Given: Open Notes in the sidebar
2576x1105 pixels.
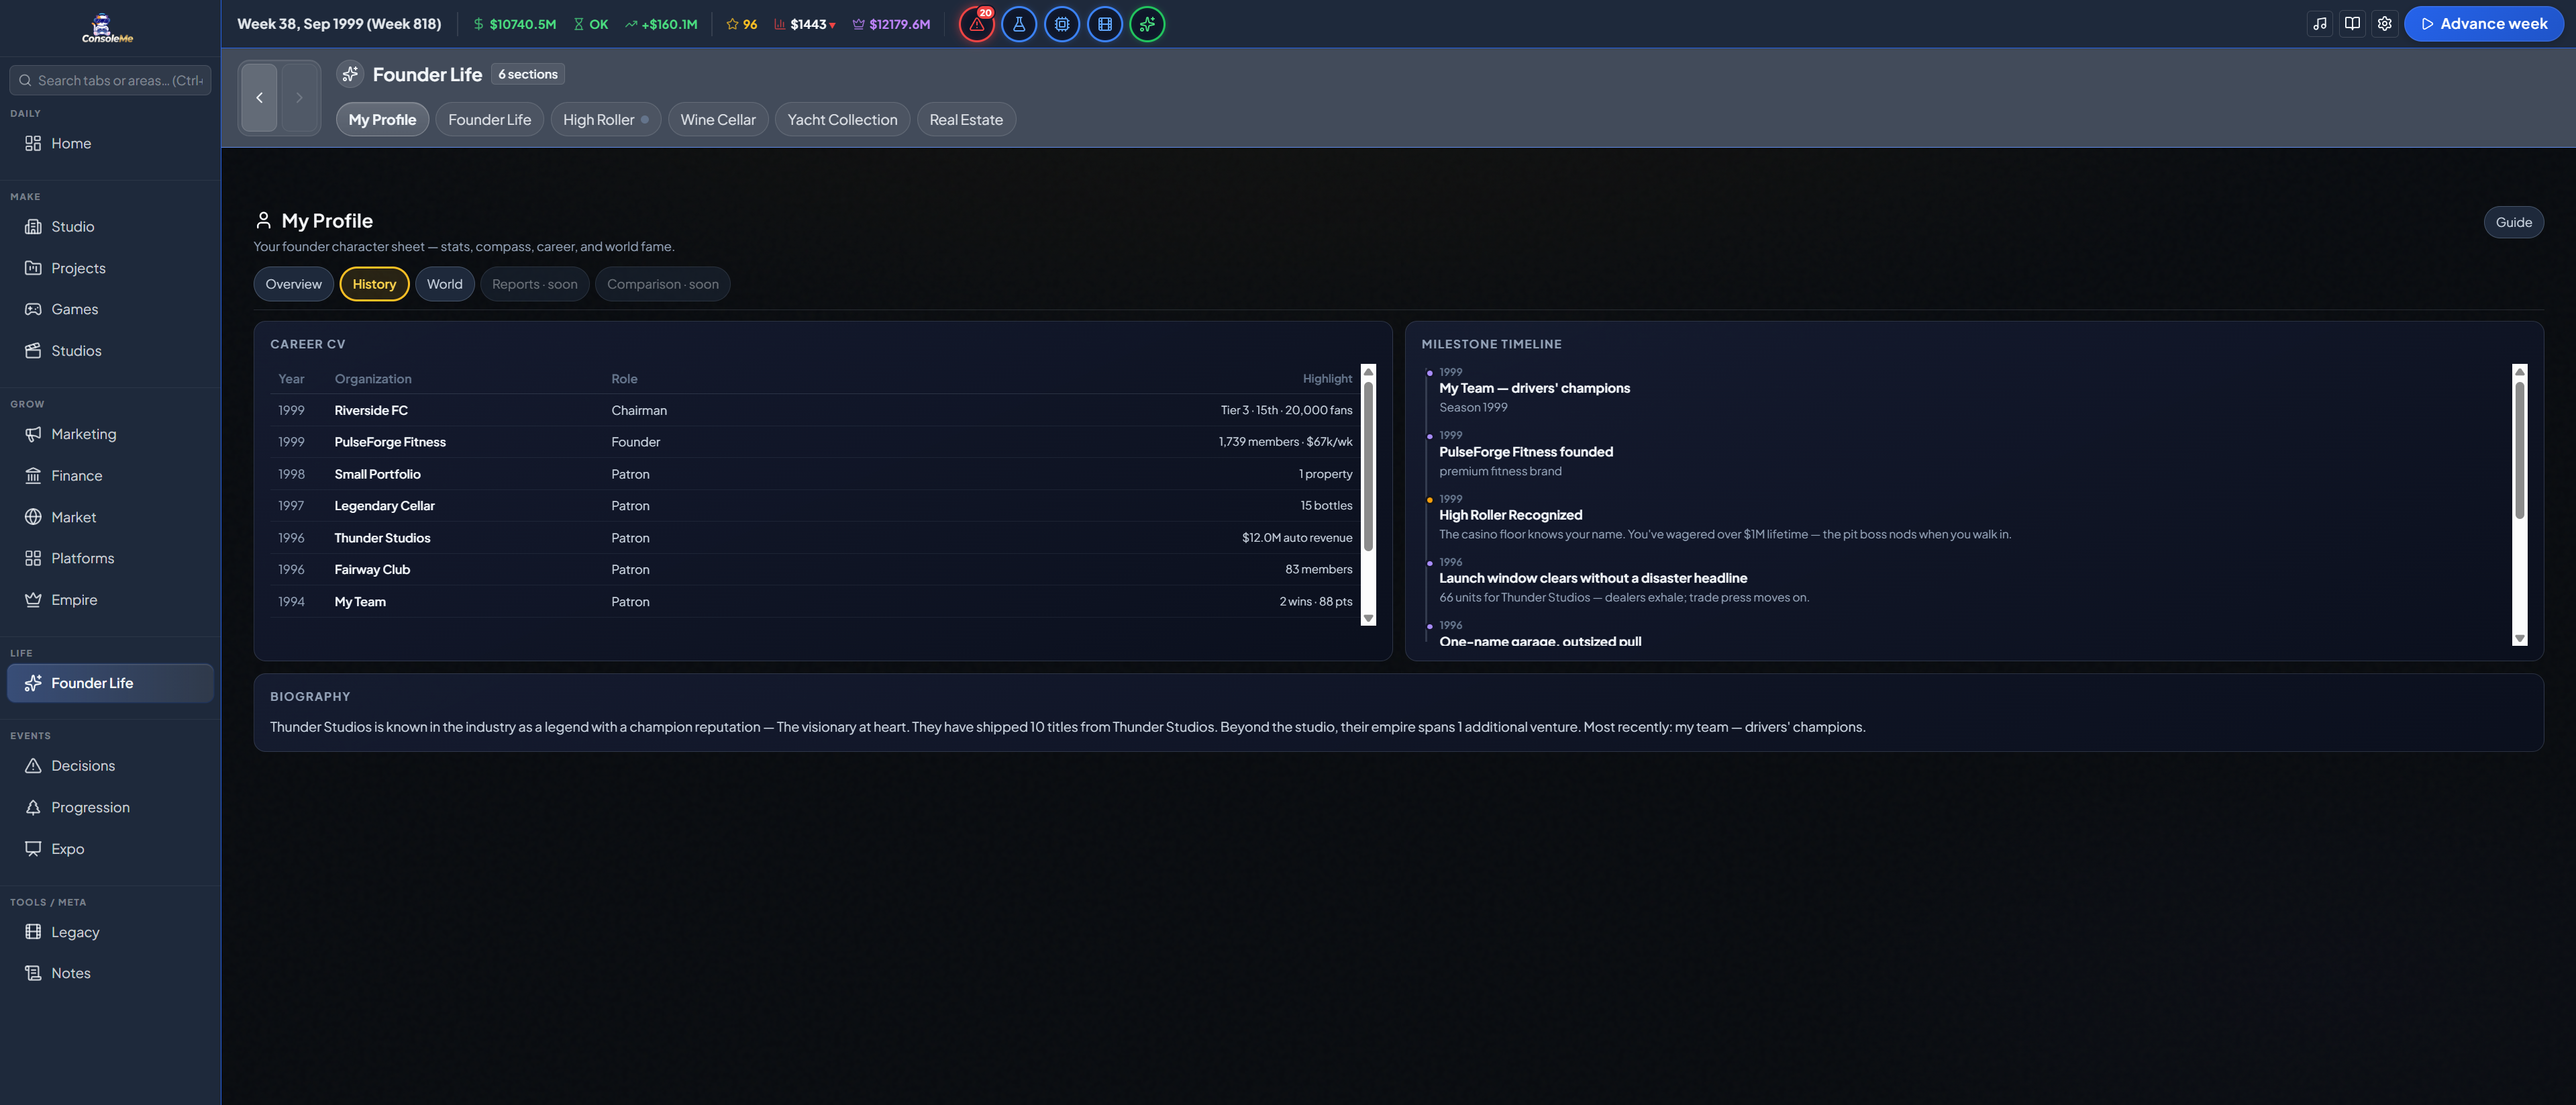Looking at the screenshot, I should [x=110, y=973].
